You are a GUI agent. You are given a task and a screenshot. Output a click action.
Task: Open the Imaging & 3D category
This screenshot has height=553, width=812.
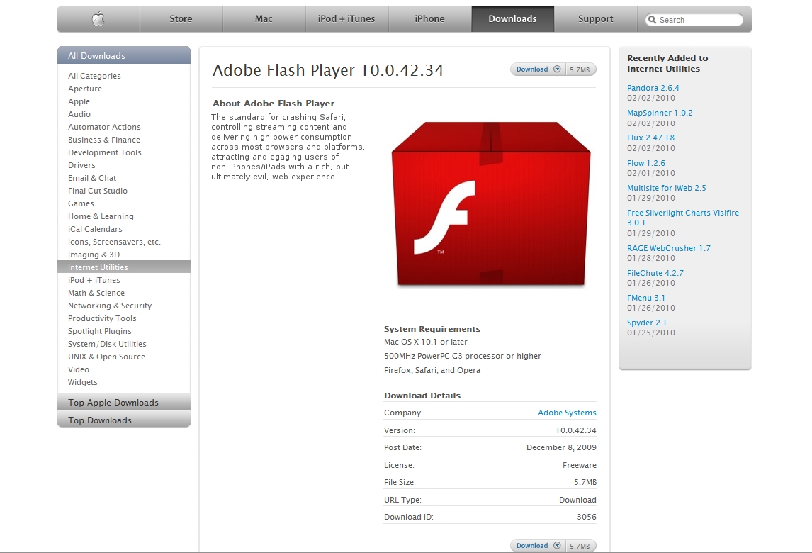pyautogui.click(x=94, y=255)
